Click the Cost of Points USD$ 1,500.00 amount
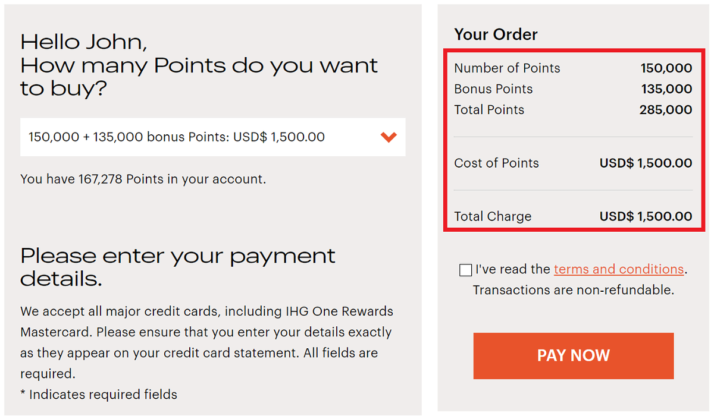Image resolution: width=714 pixels, height=416 pixels. click(646, 163)
